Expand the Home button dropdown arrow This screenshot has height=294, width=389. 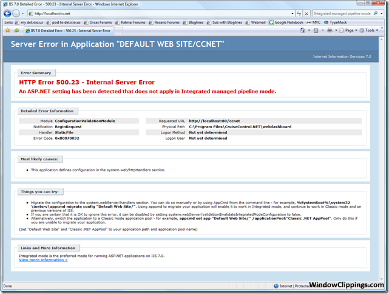tap(309, 30)
